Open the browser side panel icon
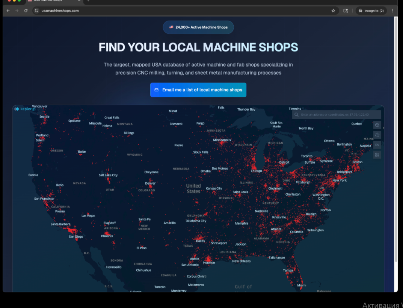This screenshot has height=308, width=403. point(346,11)
